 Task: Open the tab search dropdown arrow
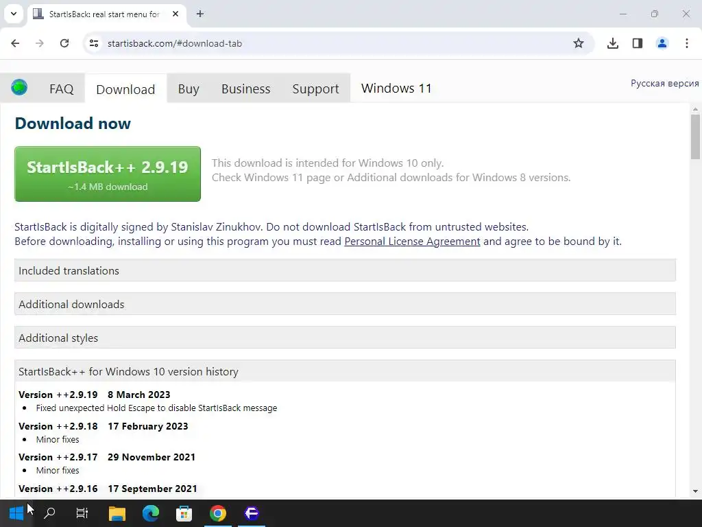[14, 14]
